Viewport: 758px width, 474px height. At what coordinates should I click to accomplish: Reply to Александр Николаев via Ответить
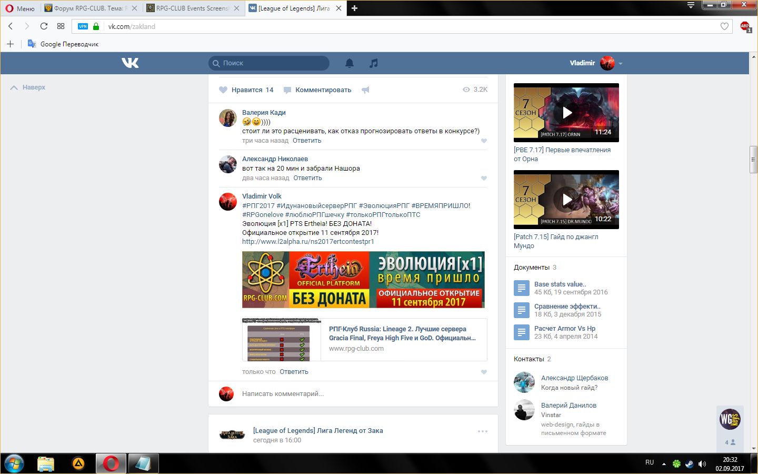coord(307,178)
